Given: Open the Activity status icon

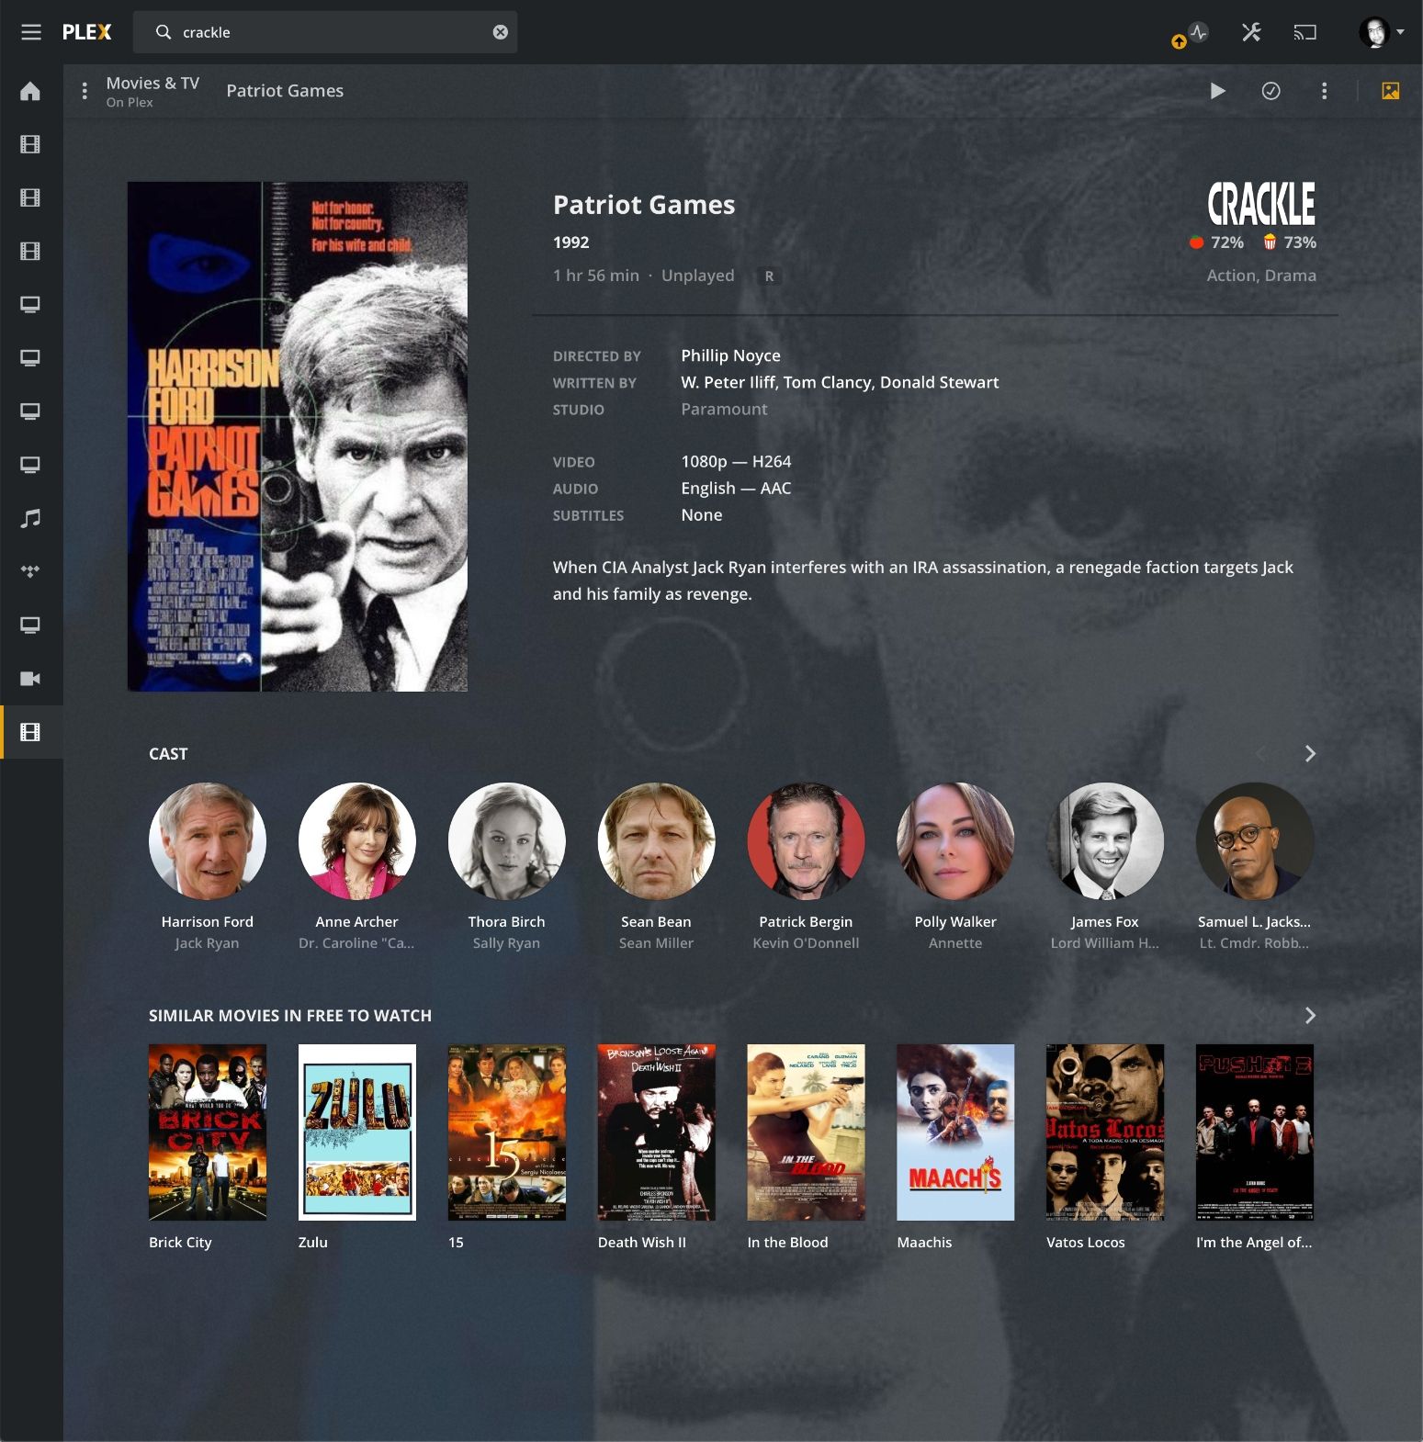Looking at the screenshot, I should coord(1198,32).
